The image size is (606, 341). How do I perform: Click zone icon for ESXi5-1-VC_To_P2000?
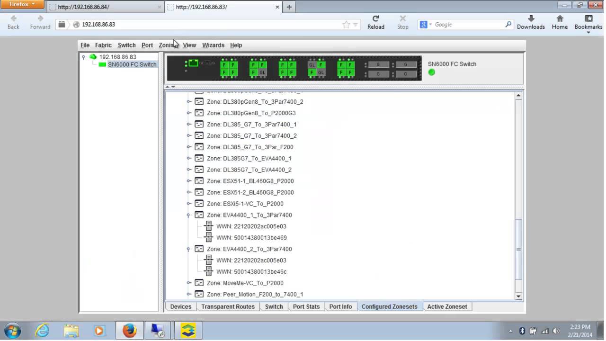tap(199, 204)
